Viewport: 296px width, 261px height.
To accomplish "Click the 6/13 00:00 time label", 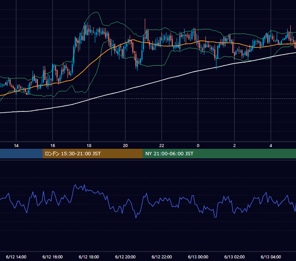I will 198,257.
